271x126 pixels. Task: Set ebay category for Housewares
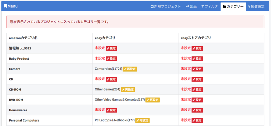(111, 110)
